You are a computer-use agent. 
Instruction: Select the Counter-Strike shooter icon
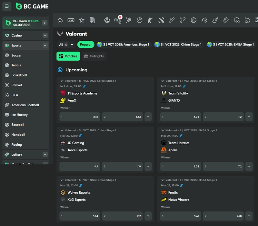150,20
